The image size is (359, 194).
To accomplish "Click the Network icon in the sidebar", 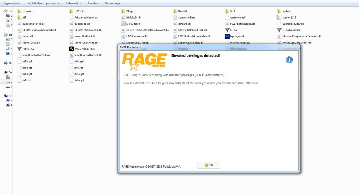I will coord(5,96).
